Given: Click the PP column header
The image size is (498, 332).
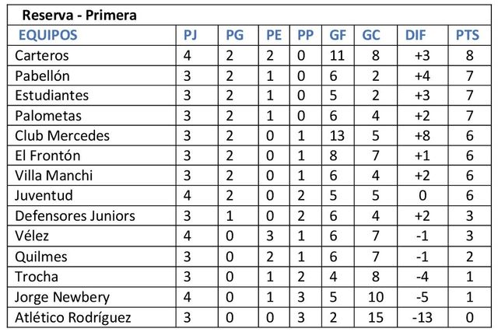Looking at the screenshot, I should (306, 35).
